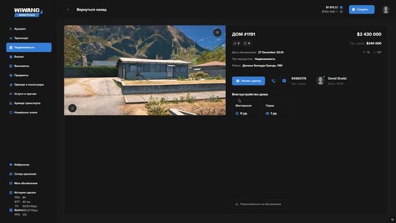Viewport: 396px width, 223px height.
Task: Go back using the arrow icon
Action: click(68, 10)
